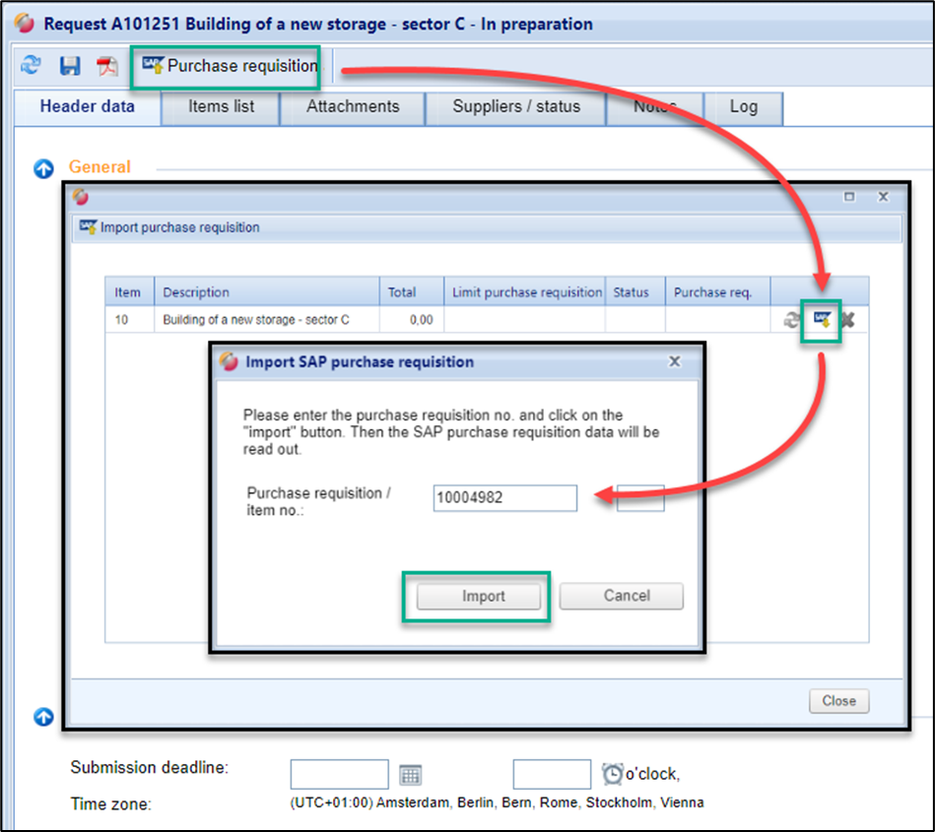Click the purchase requisition number field

(x=504, y=498)
